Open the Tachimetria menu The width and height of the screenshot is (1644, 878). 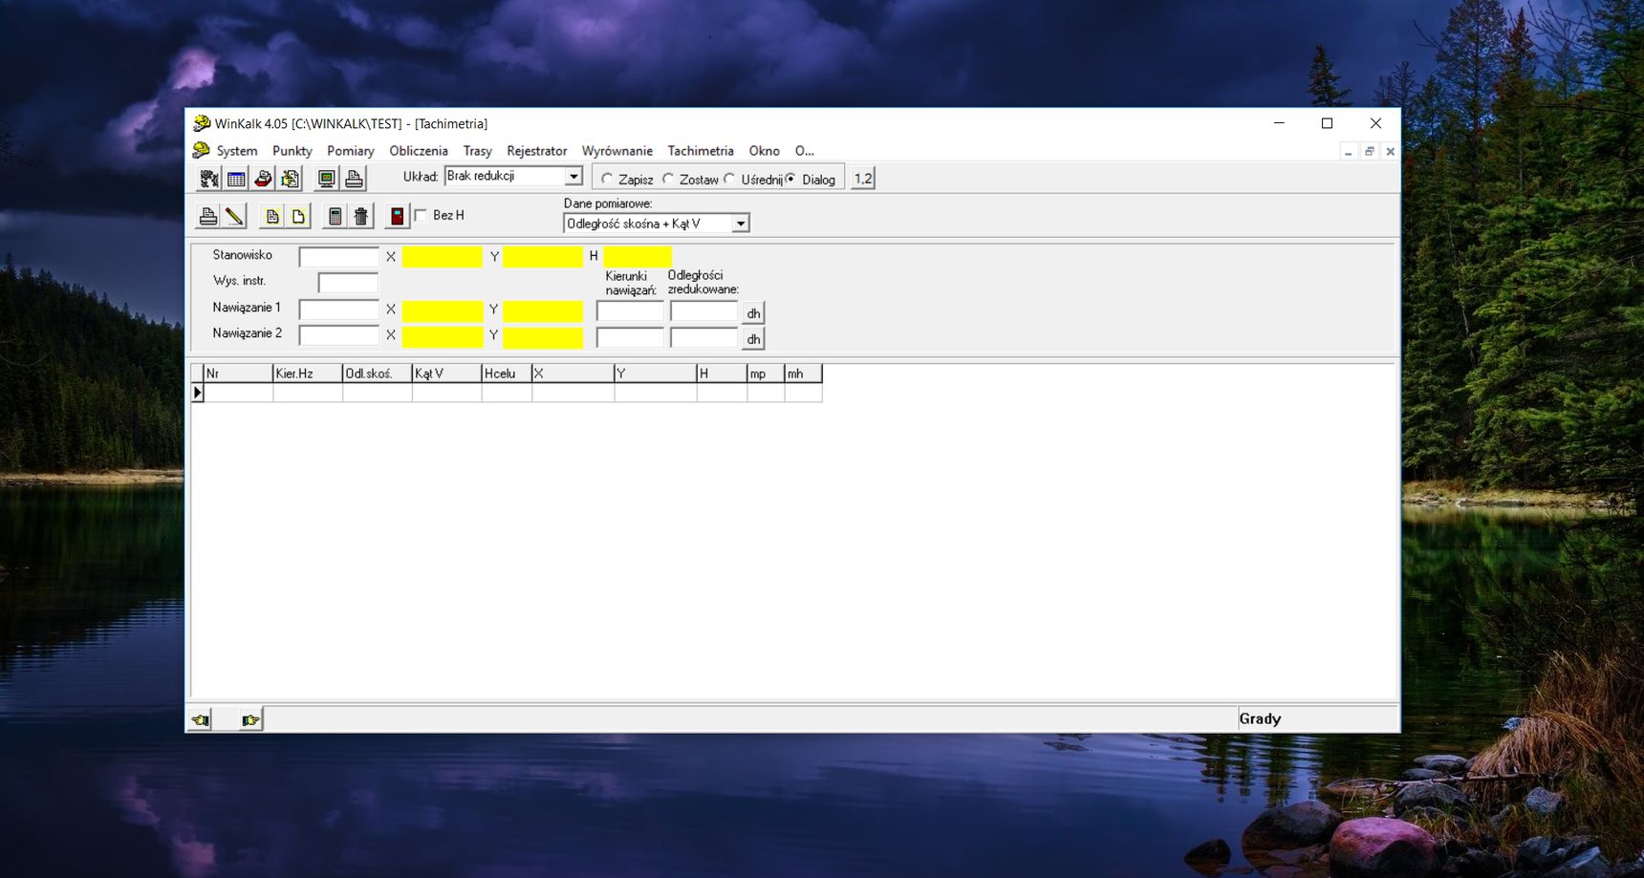point(701,151)
